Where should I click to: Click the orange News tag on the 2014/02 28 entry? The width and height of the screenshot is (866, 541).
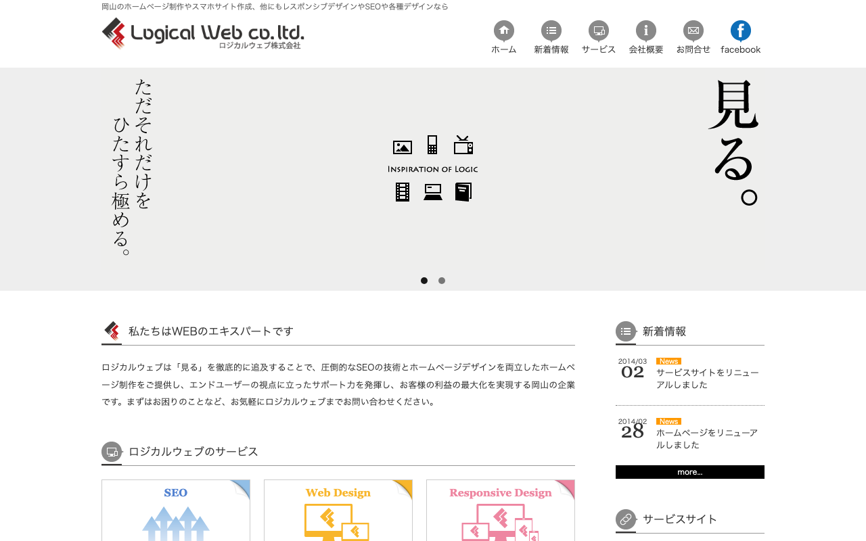point(668,421)
